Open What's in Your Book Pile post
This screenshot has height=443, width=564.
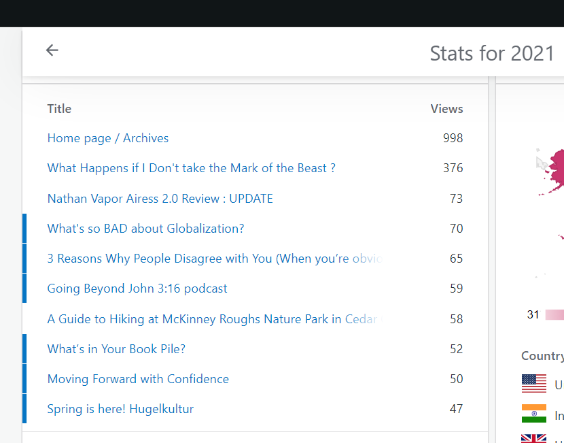[x=116, y=349]
